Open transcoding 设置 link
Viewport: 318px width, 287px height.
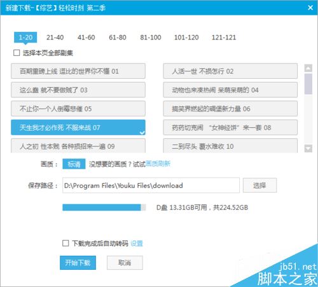(x=137, y=243)
